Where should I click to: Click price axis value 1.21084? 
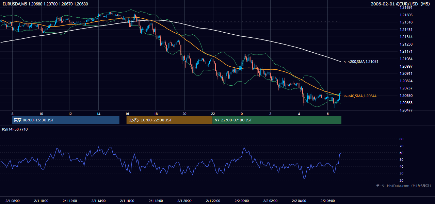pyautogui.click(x=406, y=59)
